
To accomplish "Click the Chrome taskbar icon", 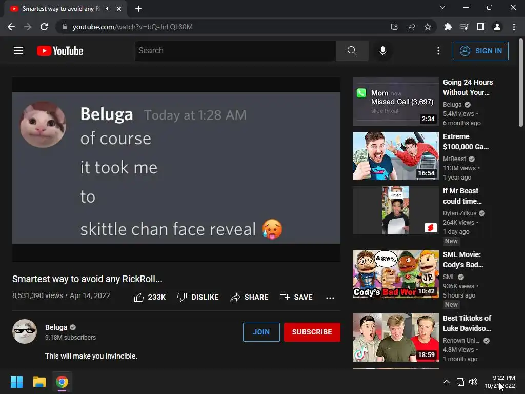I will pyautogui.click(x=62, y=382).
